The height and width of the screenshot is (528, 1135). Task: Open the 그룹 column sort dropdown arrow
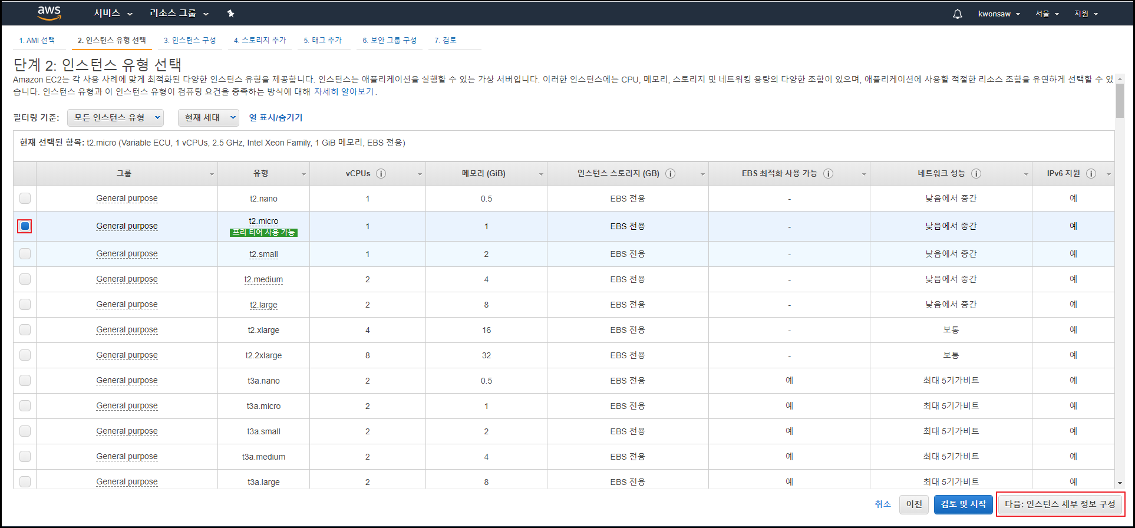[212, 174]
